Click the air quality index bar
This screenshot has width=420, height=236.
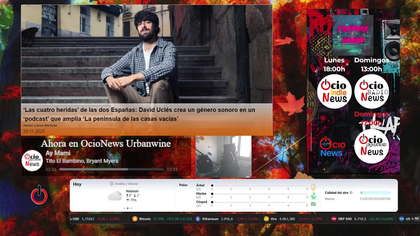[x=375, y=193]
